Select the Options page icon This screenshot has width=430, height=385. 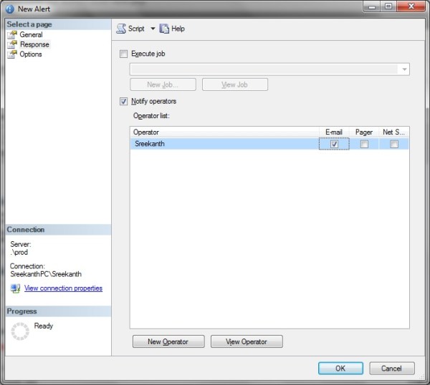[12, 54]
